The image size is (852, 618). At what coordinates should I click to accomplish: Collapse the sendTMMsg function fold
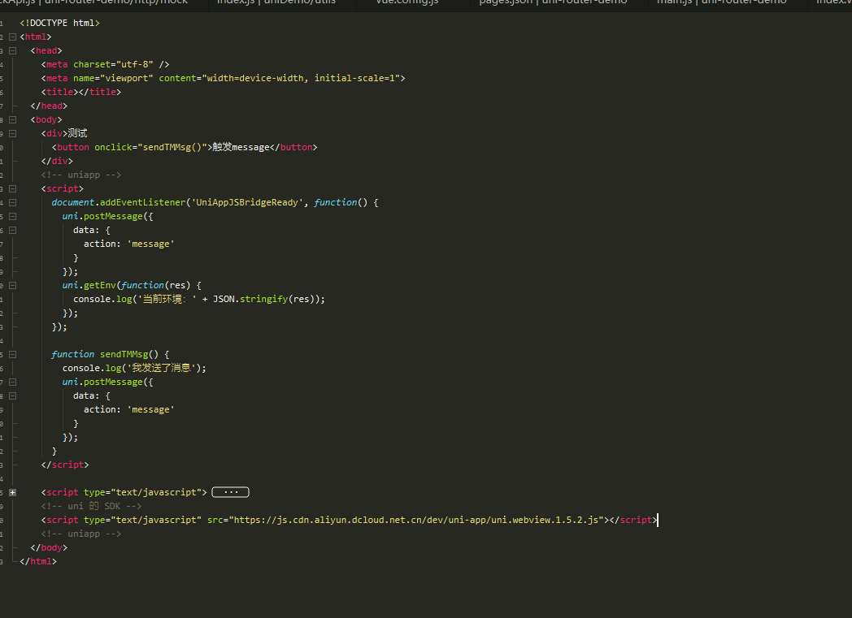[12, 353]
